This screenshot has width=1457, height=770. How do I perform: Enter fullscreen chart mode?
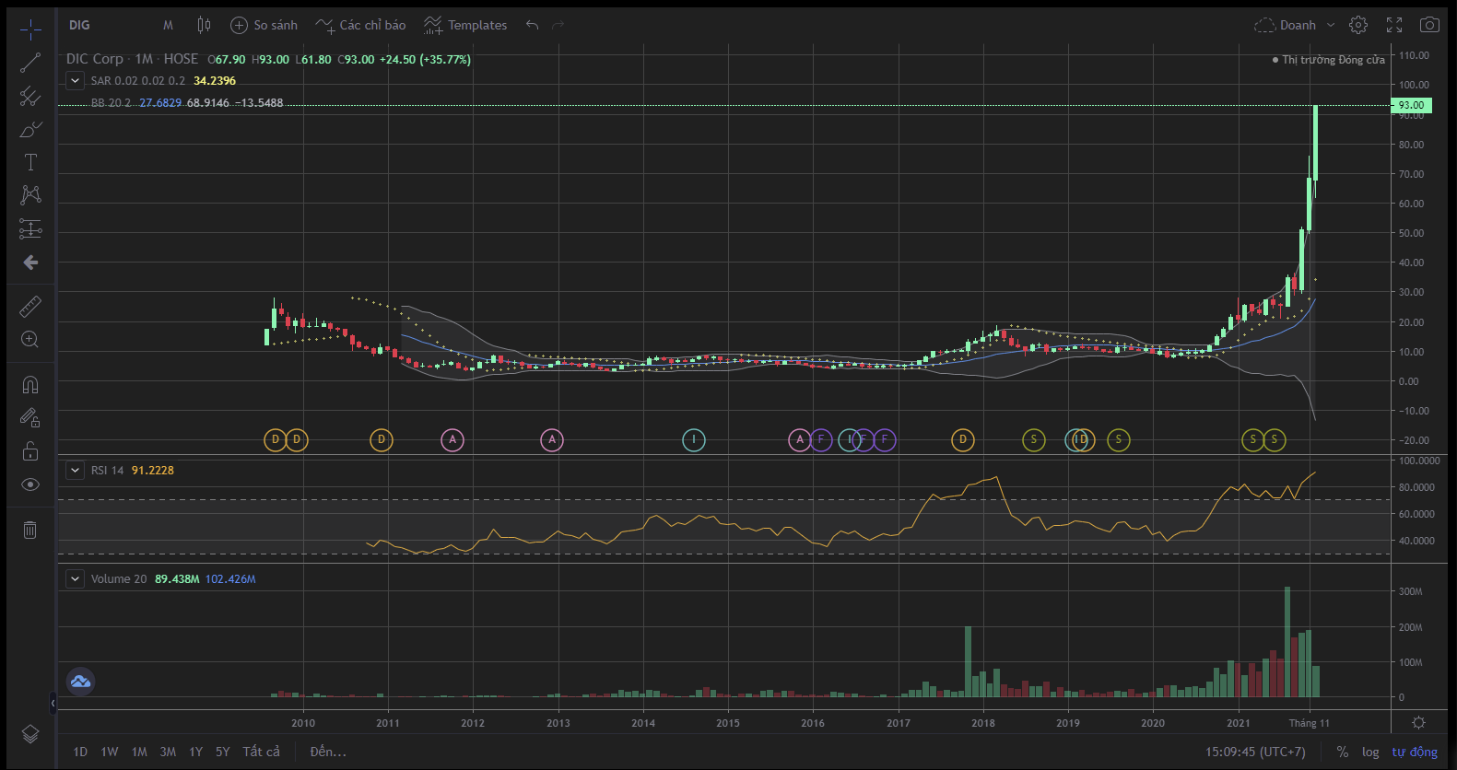point(1394,25)
